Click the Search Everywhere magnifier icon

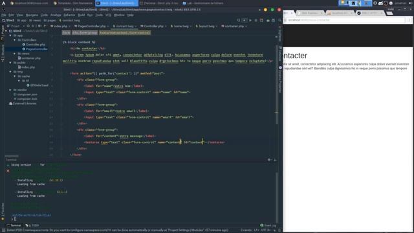tap(279, 20)
